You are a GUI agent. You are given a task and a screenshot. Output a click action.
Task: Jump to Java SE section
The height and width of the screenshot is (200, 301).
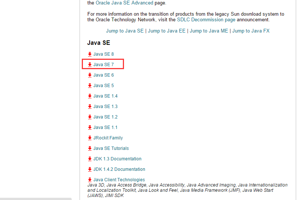coord(125,31)
